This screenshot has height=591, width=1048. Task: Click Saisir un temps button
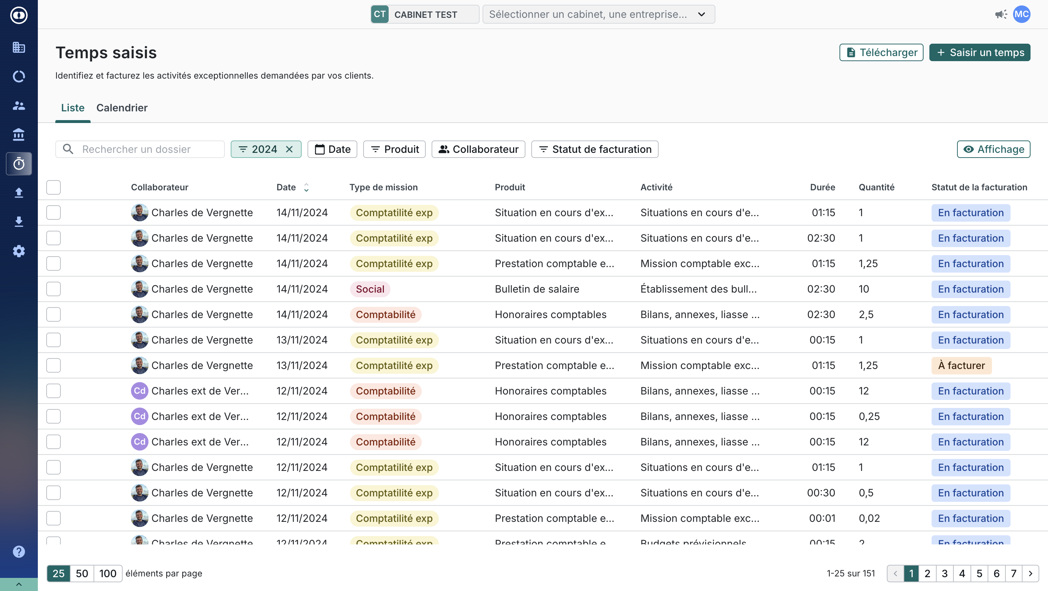(980, 52)
